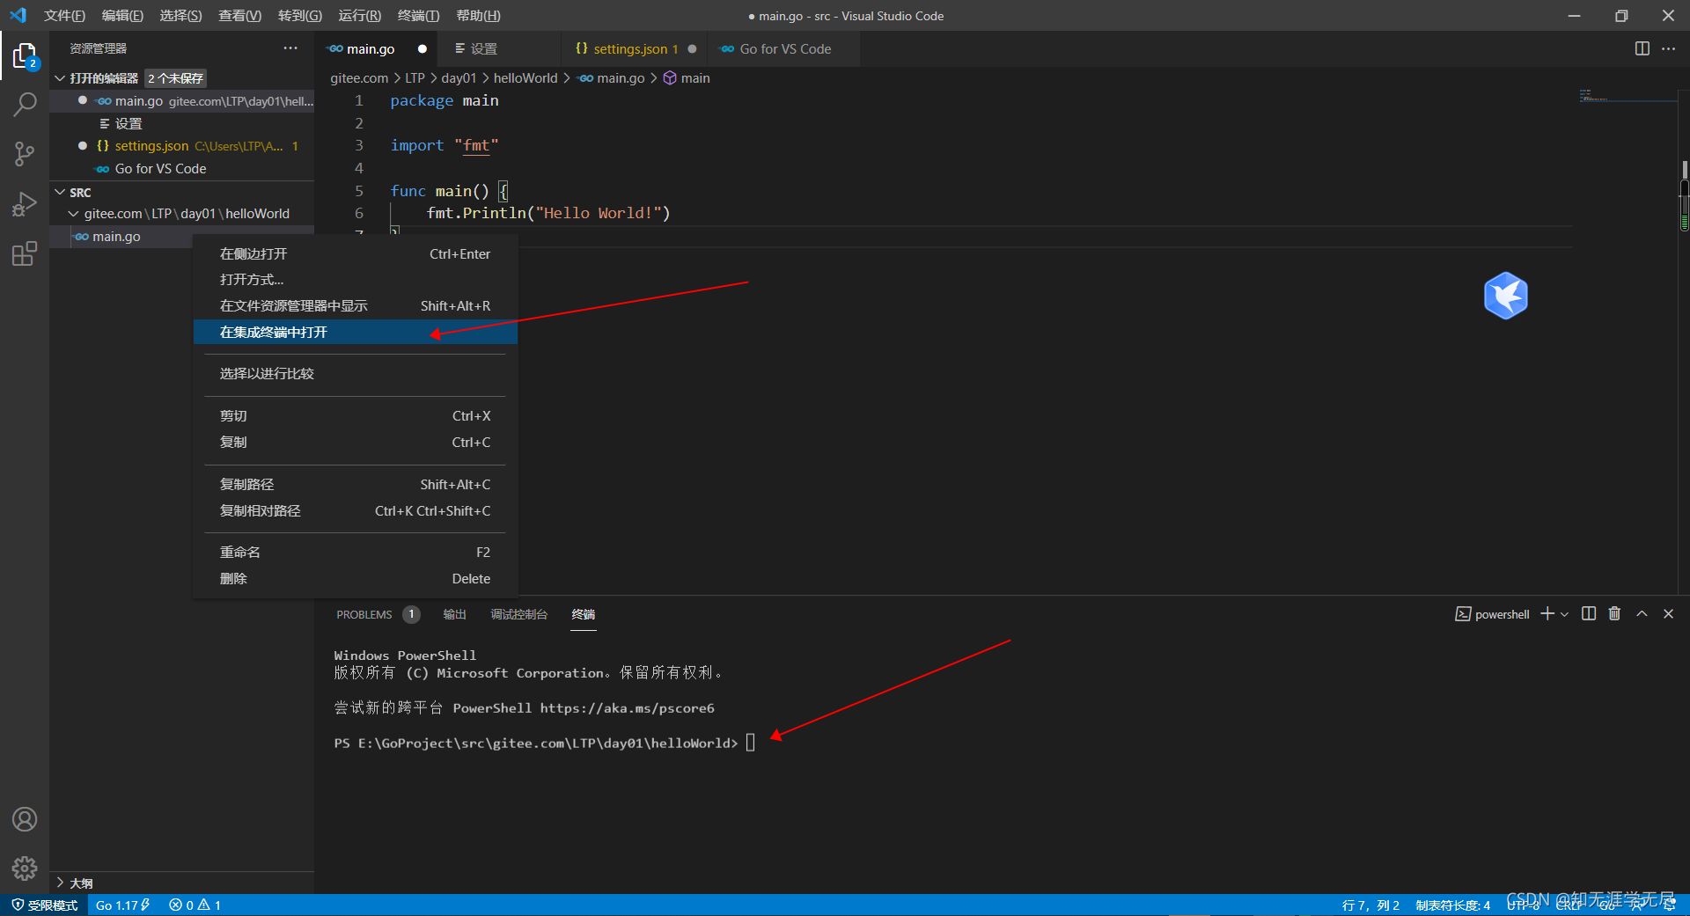Open the View menu
This screenshot has height=916, width=1690.
click(x=239, y=16)
